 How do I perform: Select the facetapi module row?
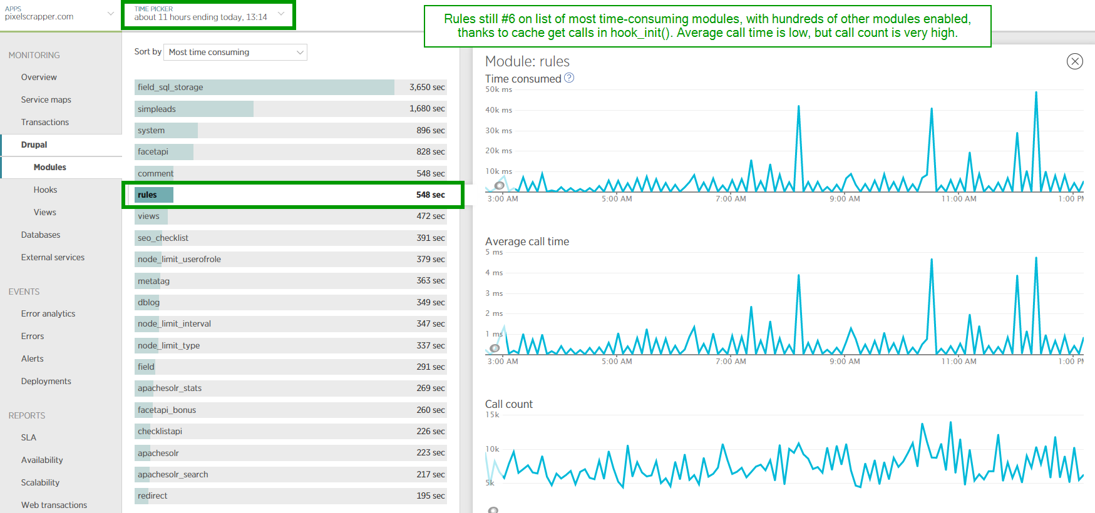(x=290, y=151)
